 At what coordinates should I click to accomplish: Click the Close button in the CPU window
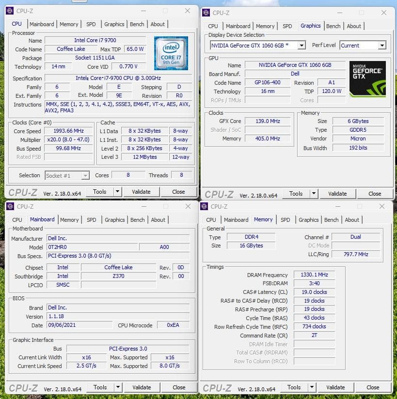178,192
